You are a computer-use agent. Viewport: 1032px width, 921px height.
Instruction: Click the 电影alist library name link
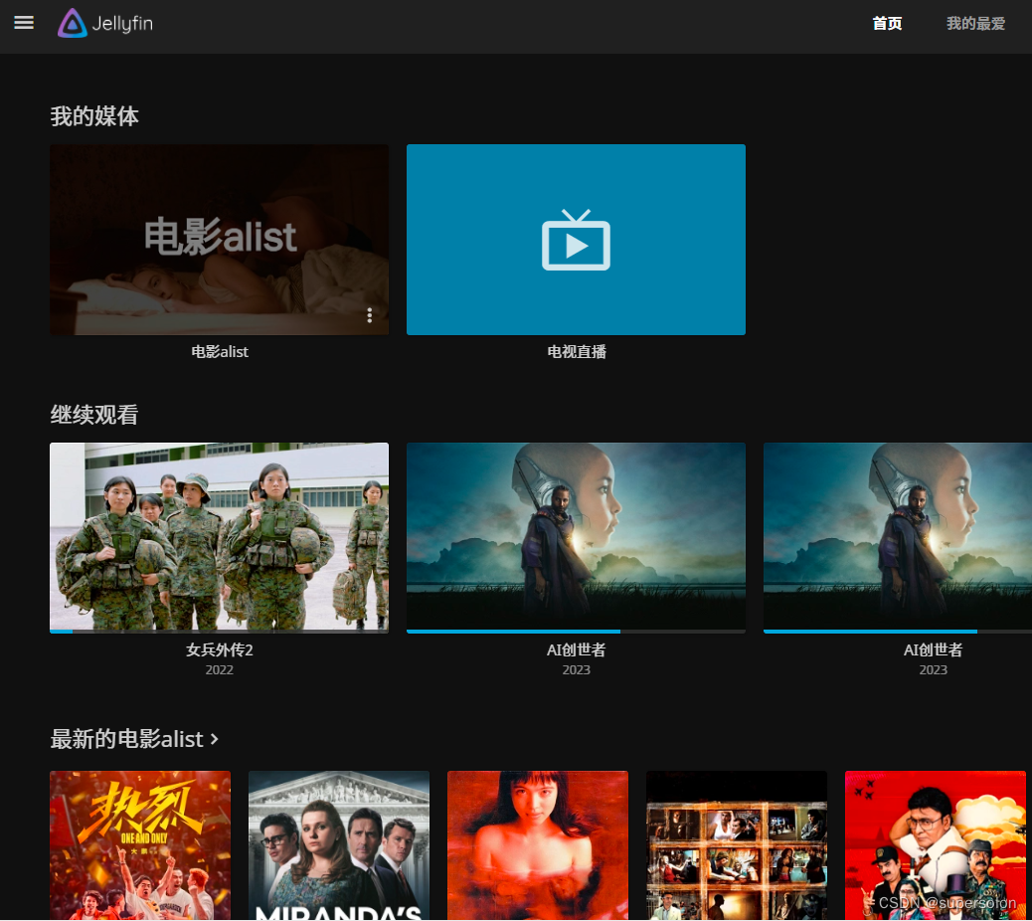(219, 351)
